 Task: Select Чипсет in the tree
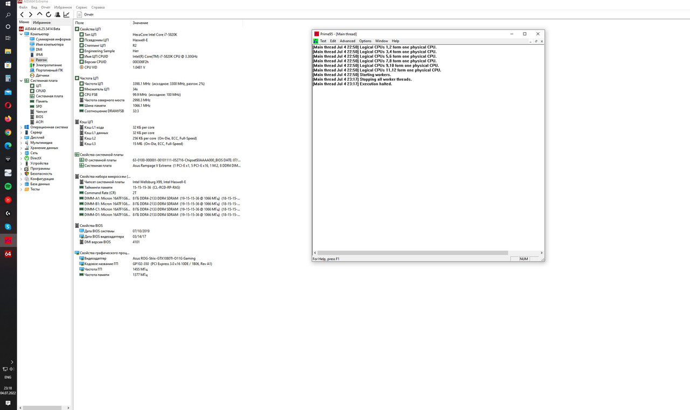[x=42, y=112]
